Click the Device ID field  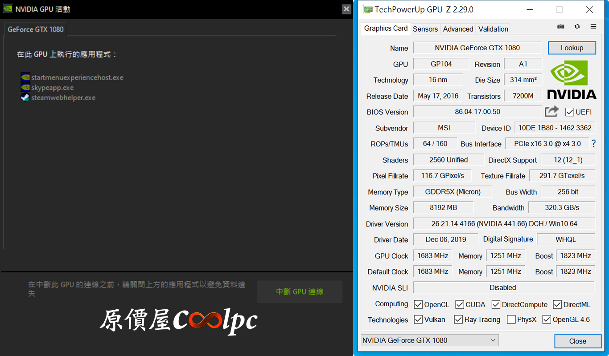[x=555, y=128]
